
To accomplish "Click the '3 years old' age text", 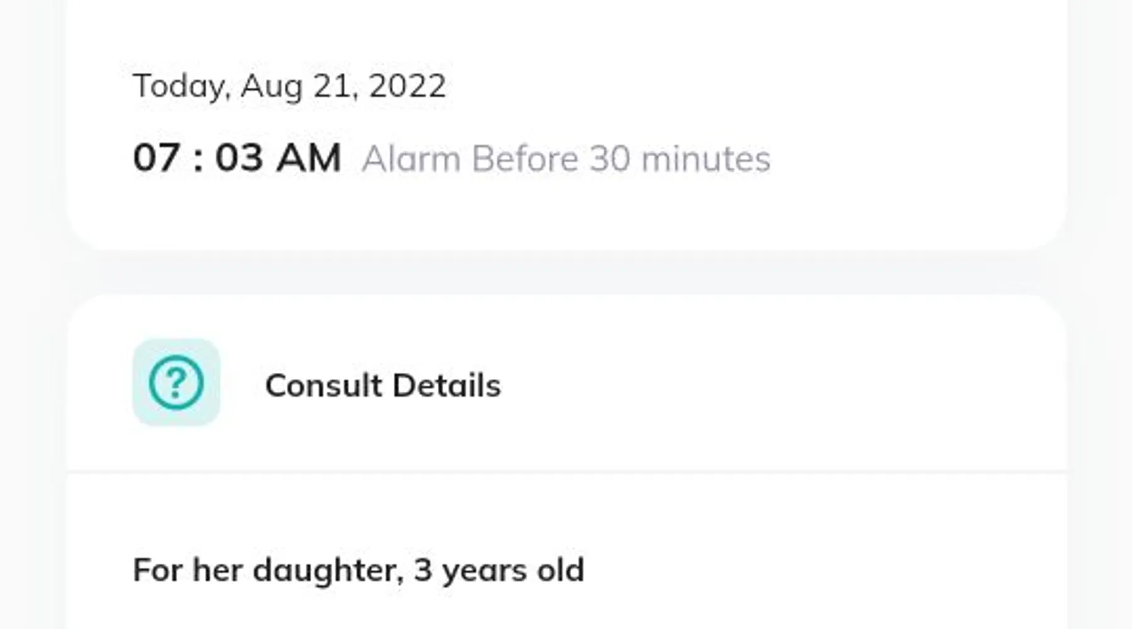I will point(499,570).
